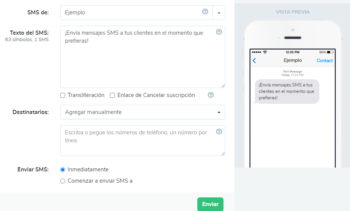Open help icon in SMS de field
The image size is (350, 211).
205,12
